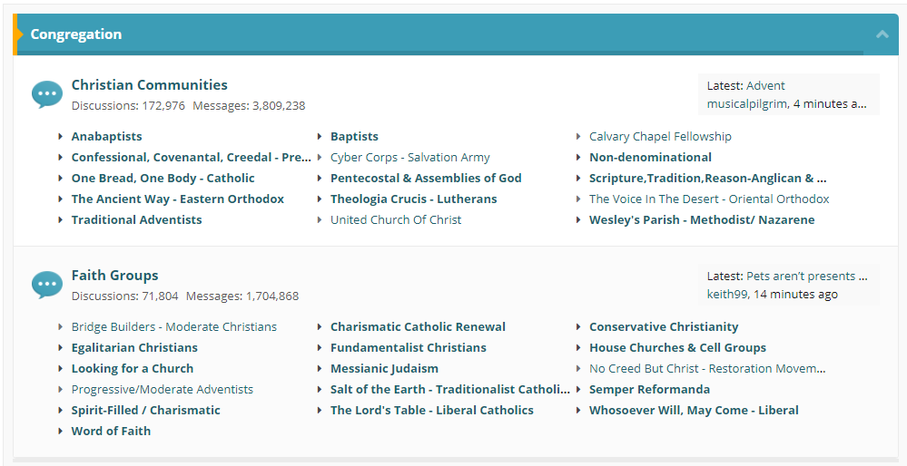The height and width of the screenshot is (466, 907).
Task: Click the Christian Communities speech bubble icon
Action: point(46,94)
